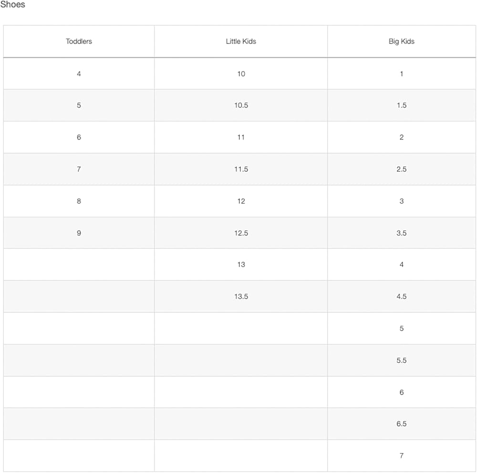Select Little Kids size 10 cell
477x473 pixels.
[x=241, y=73]
